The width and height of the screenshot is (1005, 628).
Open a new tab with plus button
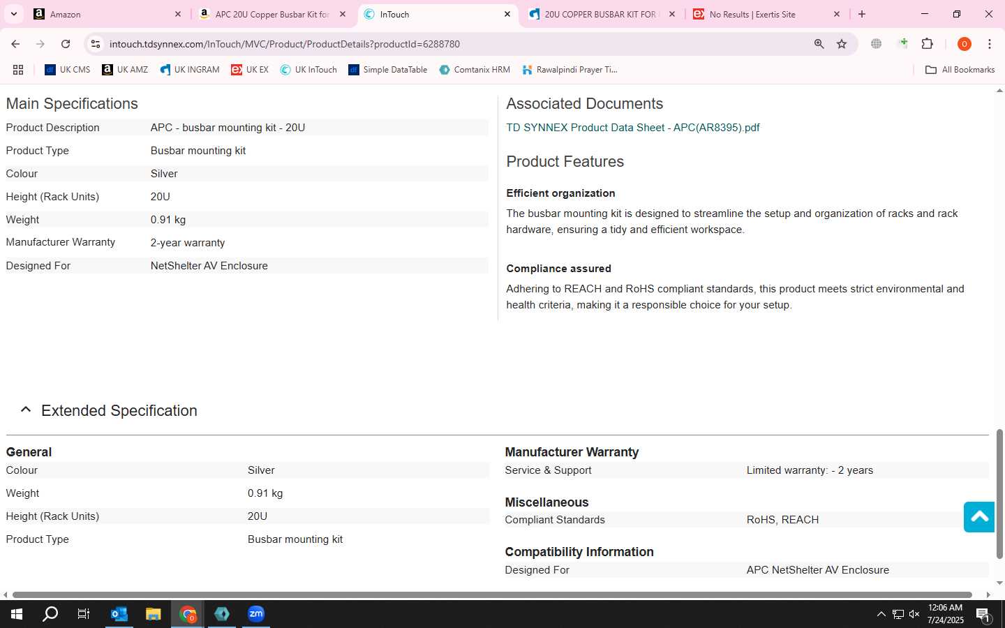(x=862, y=14)
